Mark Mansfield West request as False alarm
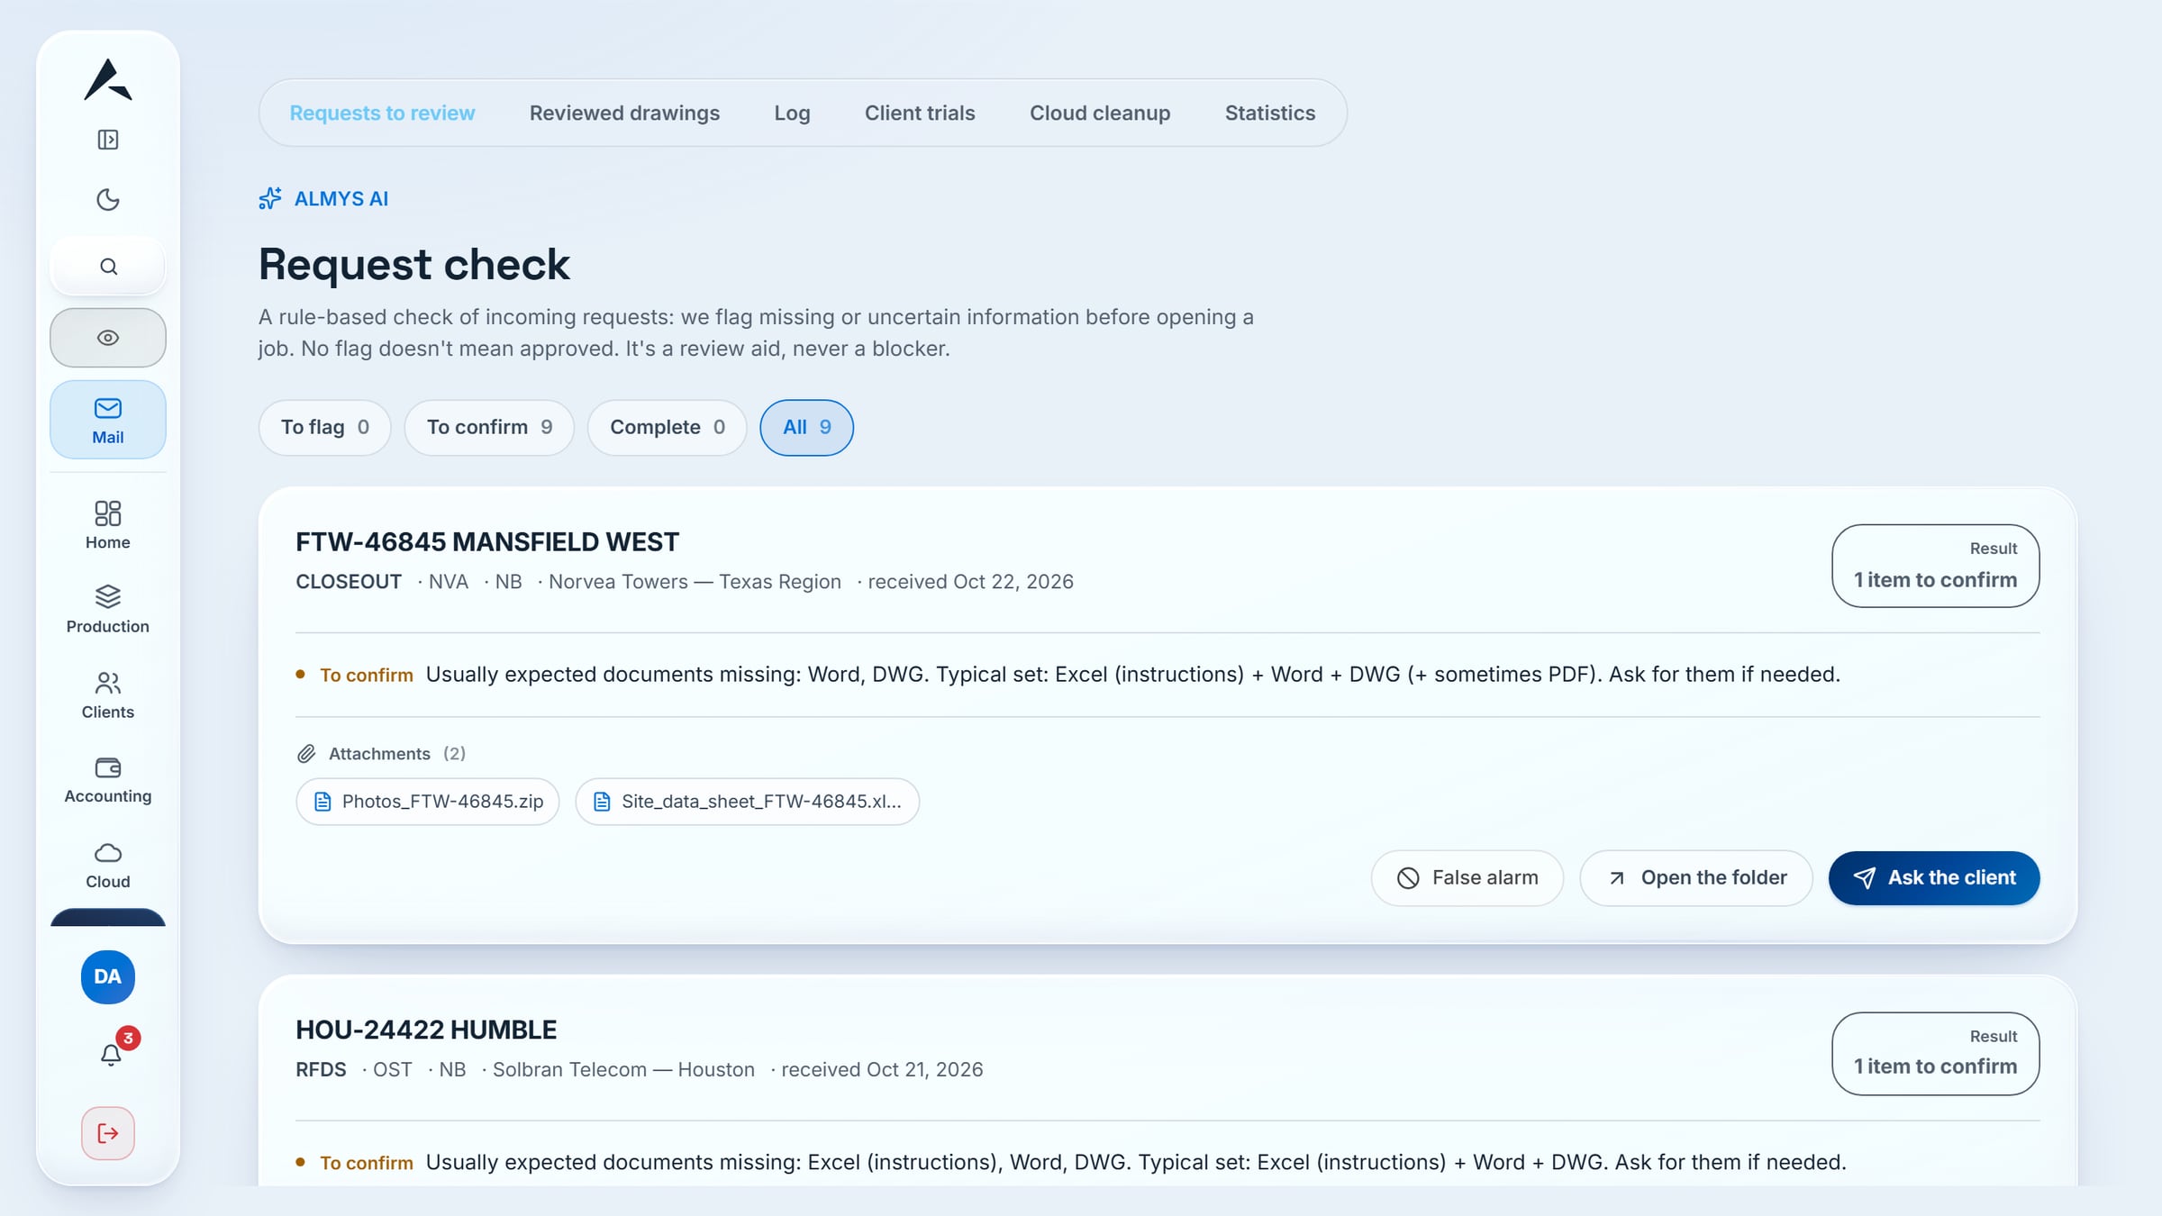The image size is (2162, 1216). pos(1467,878)
